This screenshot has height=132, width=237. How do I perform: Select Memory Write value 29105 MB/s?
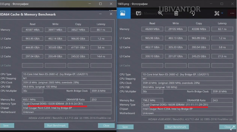pyautogui.click(x=175, y=29)
